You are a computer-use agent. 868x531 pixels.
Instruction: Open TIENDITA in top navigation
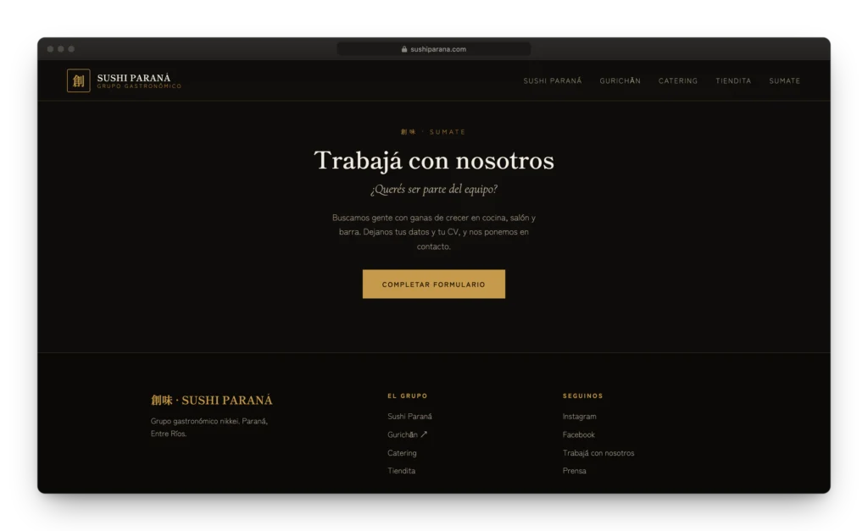(x=733, y=80)
